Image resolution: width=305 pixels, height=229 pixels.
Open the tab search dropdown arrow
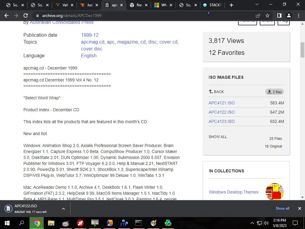(257, 4)
